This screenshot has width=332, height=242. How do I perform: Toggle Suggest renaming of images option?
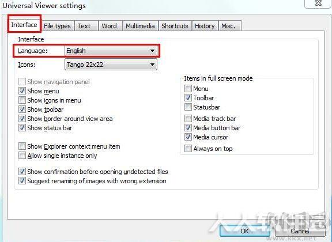tap(22, 181)
